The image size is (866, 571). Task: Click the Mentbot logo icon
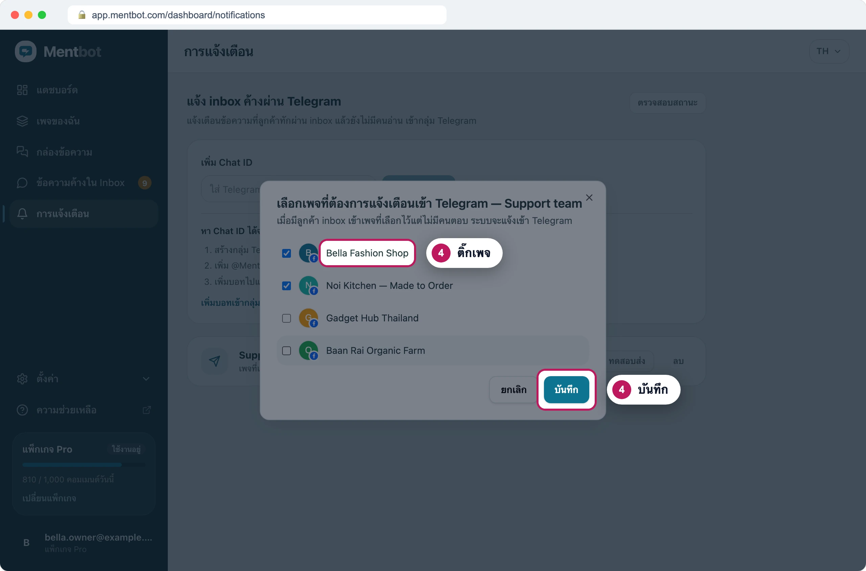point(25,51)
